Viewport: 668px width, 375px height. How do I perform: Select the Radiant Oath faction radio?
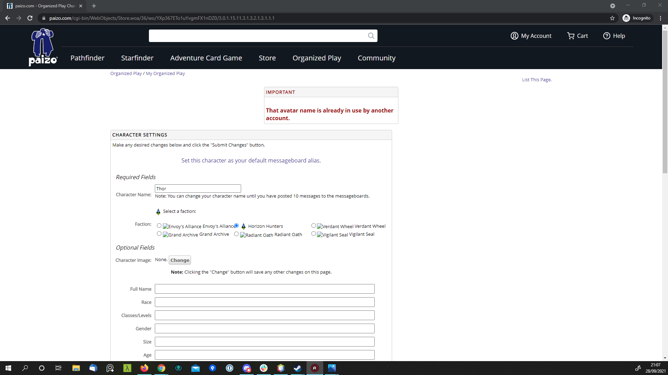pos(236,234)
